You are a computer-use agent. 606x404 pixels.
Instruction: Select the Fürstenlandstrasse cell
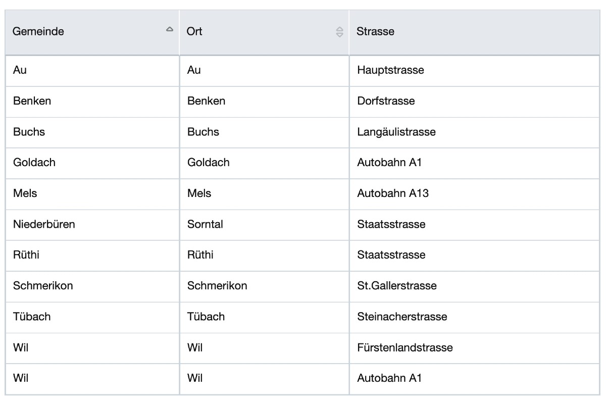pos(405,347)
